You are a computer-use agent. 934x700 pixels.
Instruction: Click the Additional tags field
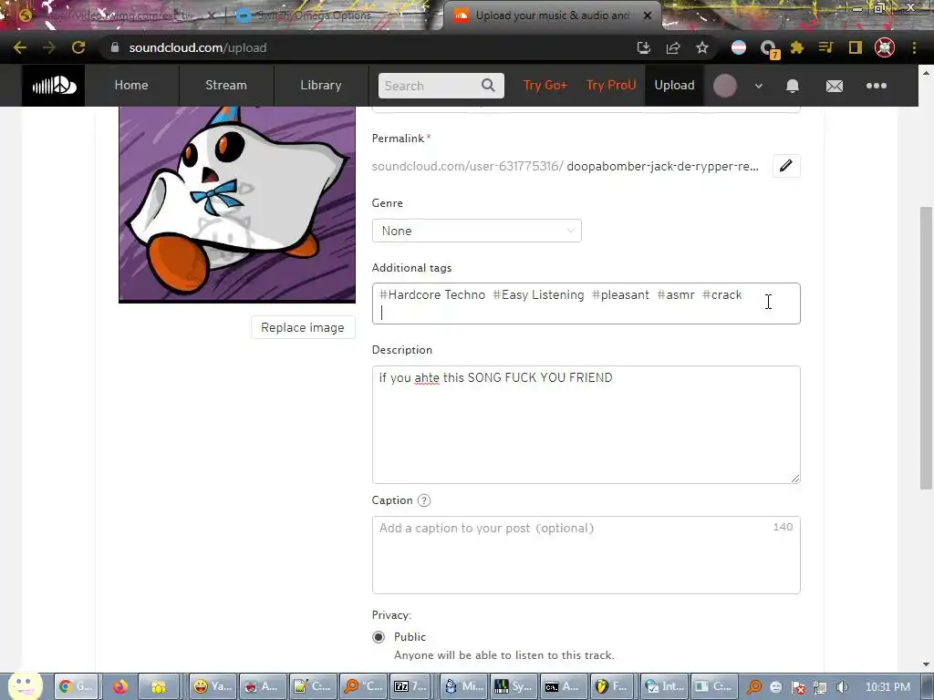click(586, 304)
